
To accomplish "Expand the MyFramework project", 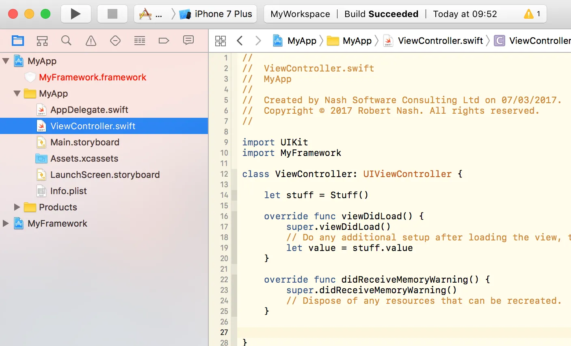I will pyautogui.click(x=6, y=223).
